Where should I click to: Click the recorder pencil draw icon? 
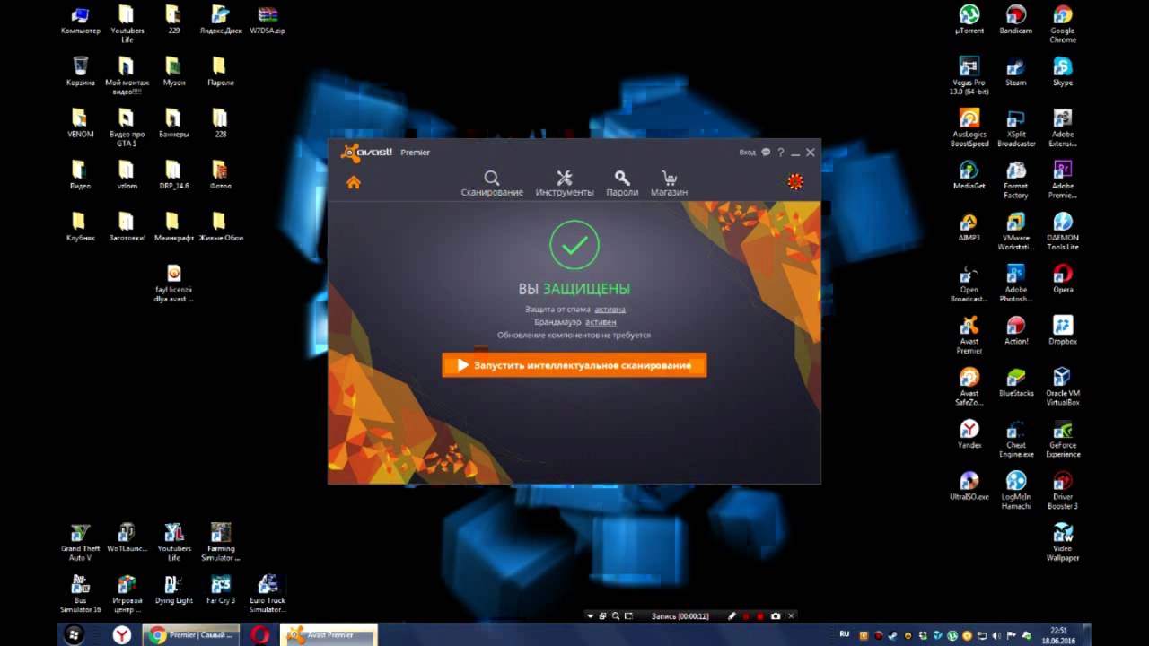pos(732,616)
